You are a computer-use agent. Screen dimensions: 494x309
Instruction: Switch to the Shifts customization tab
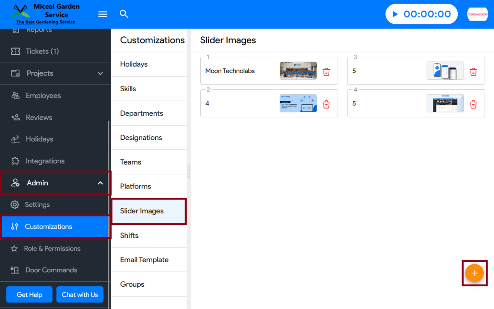coord(129,236)
